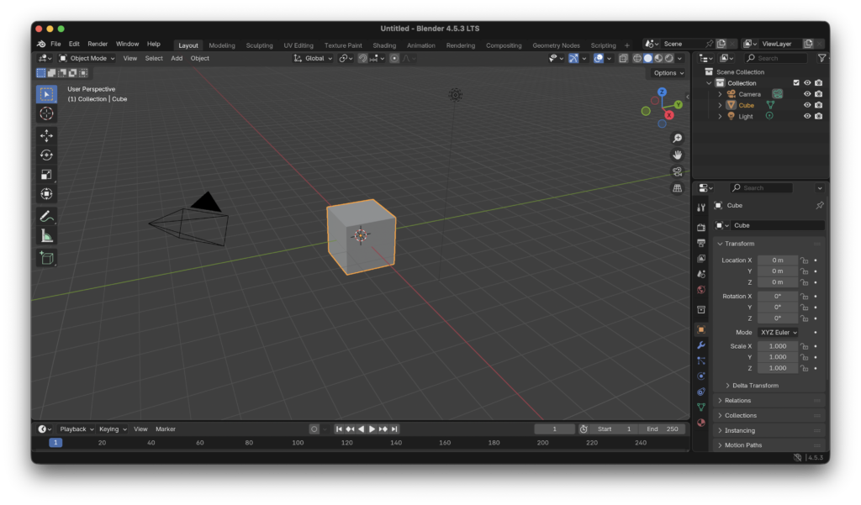Open the XYZ Euler rotation mode dropdown
861x505 pixels.
(779, 332)
